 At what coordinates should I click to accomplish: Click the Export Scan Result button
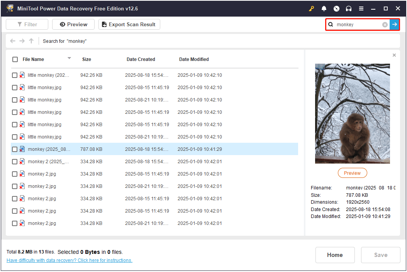pos(129,24)
